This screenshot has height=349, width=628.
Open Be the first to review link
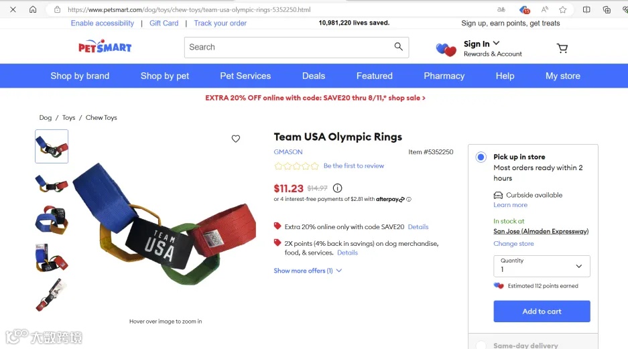pyautogui.click(x=354, y=165)
